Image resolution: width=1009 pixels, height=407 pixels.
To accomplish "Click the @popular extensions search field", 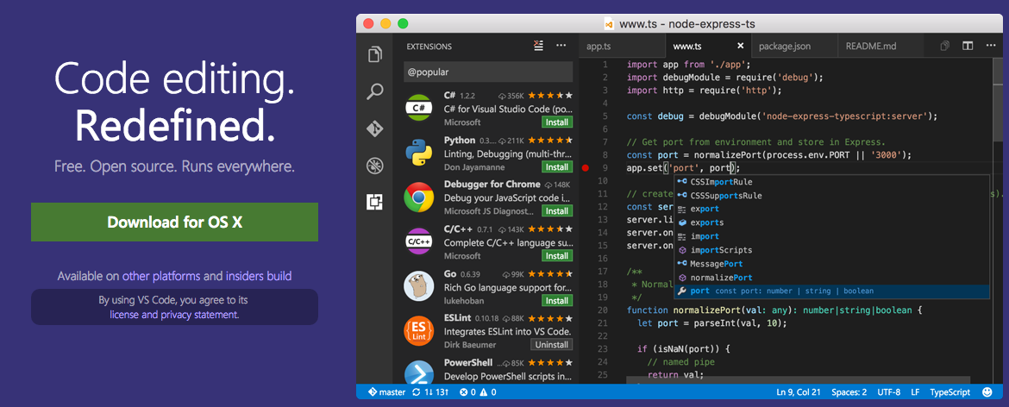I will 488,72.
